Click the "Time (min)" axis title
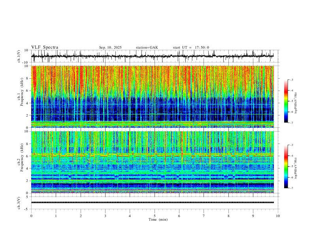This screenshot has height=242, width=313. coord(158,219)
